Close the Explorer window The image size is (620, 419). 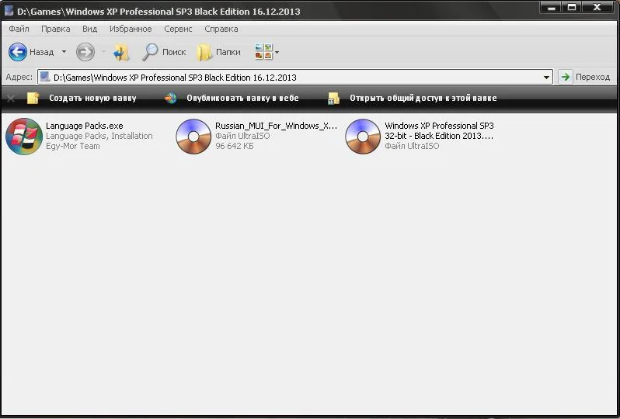pyautogui.click(x=597, y=7)
